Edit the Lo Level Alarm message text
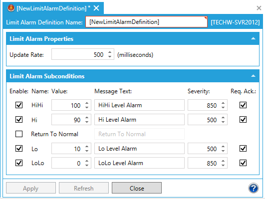This screenshot has height=199, width=265. pos(139,149)
